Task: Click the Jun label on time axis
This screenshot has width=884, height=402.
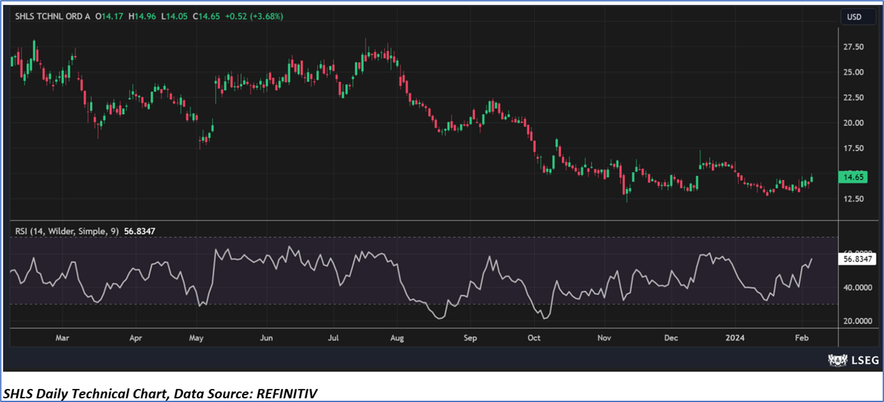Action: [x=266, y=339]
